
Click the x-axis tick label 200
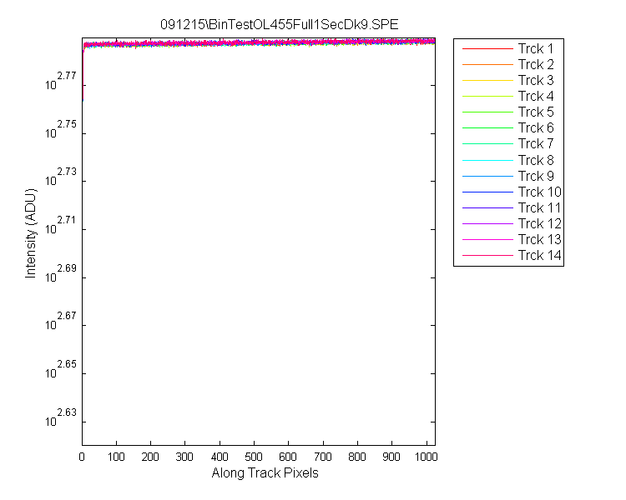tap(150, 457)
